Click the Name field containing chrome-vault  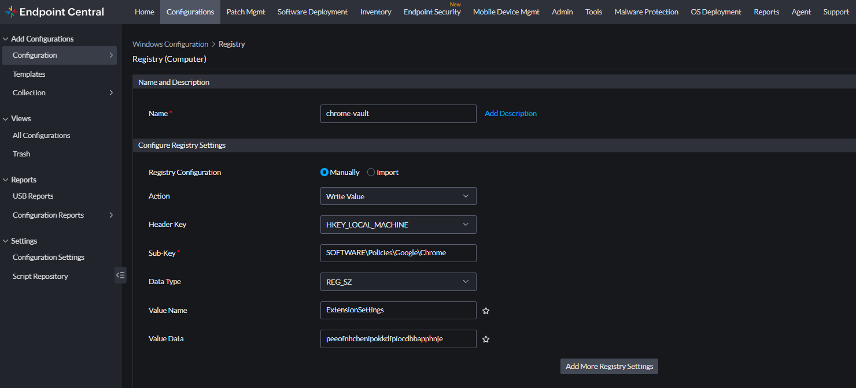[x=398, y=114]
